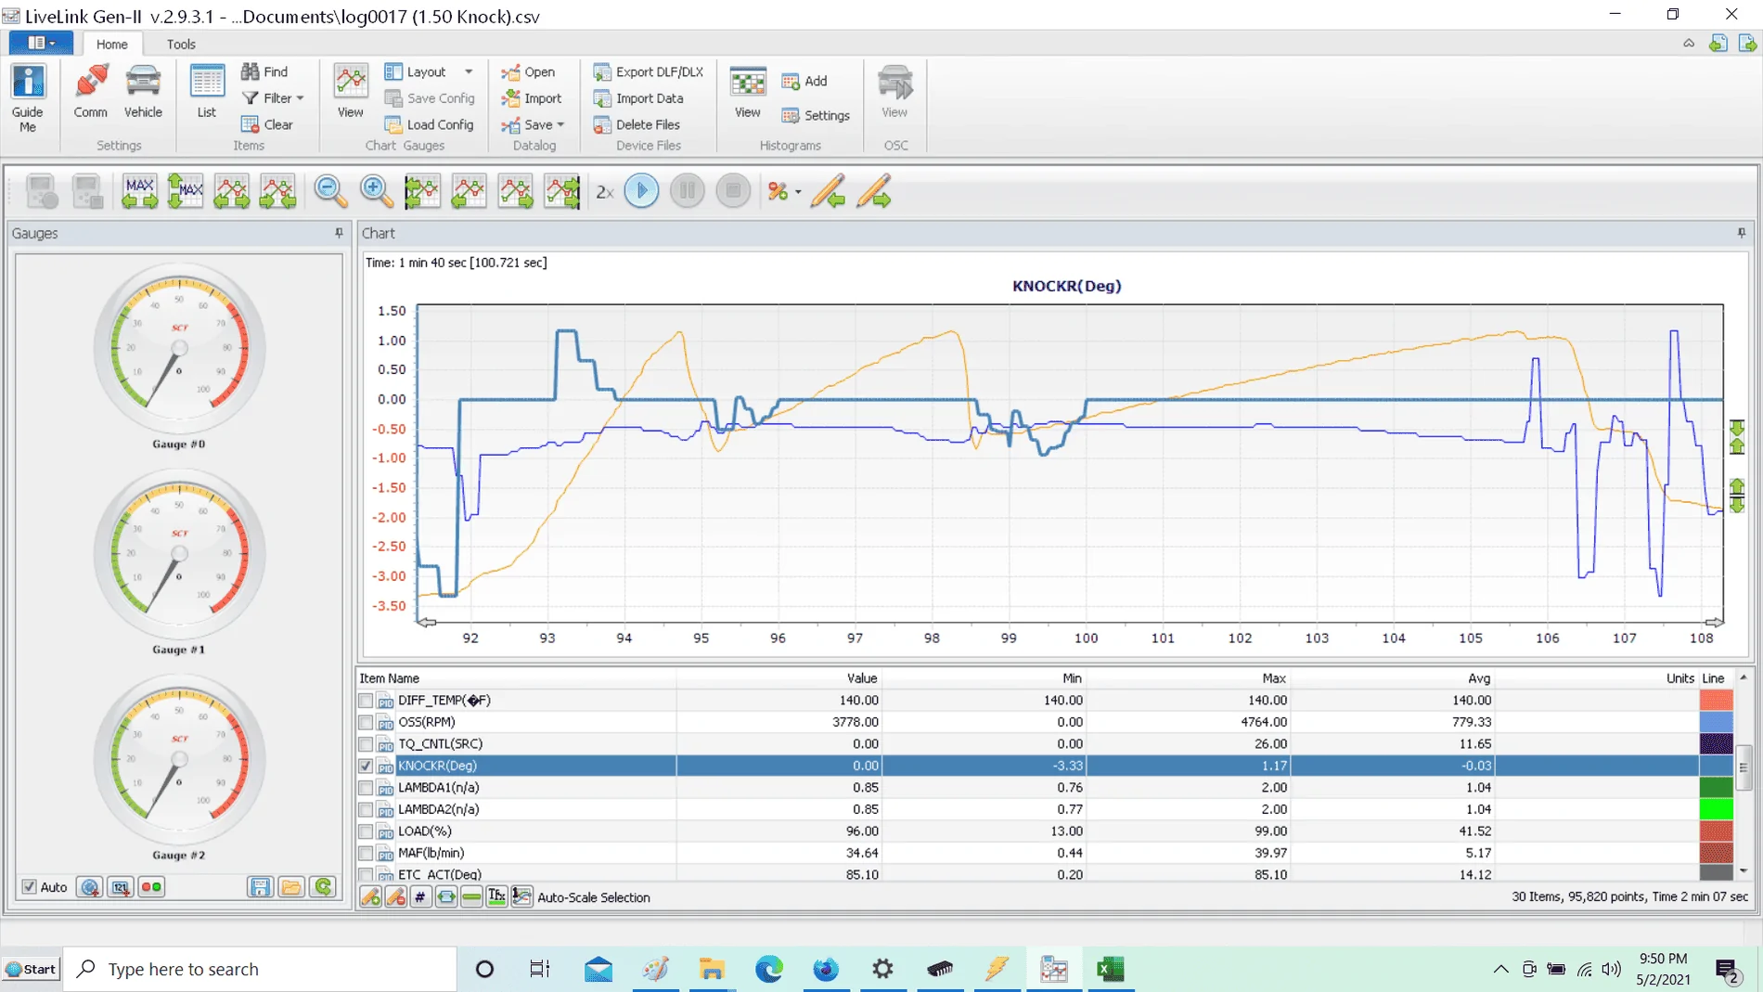The image size is (1763, 992).
Task: Switch to the Tools ribbon tab
Action: click(x=181, y=44)
